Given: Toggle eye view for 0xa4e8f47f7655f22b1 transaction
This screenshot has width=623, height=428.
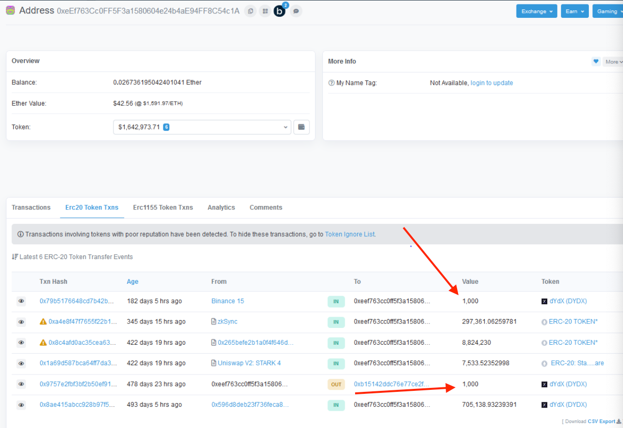Looking at the screenshot, I should click(x=21, y=322).
